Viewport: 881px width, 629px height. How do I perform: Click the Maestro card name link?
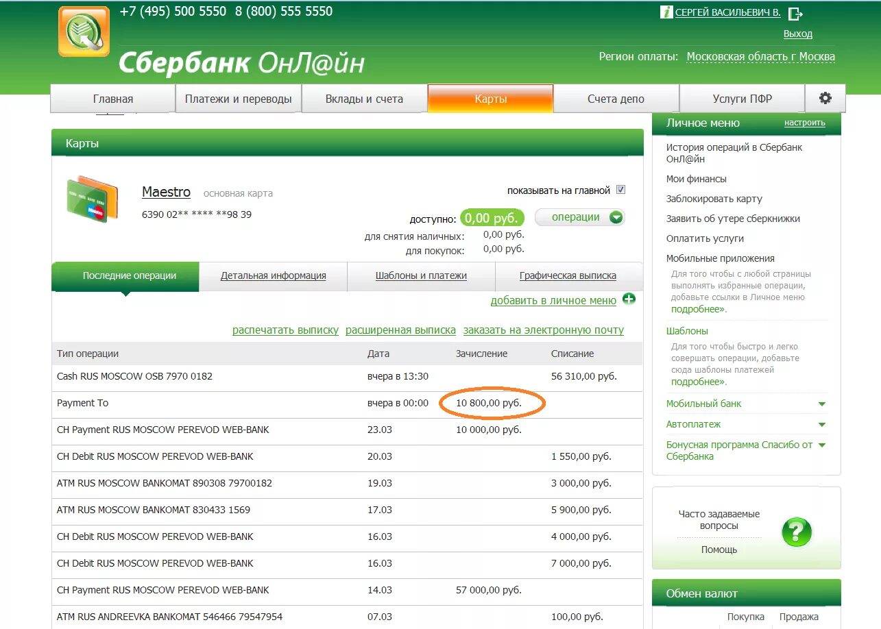166,193
